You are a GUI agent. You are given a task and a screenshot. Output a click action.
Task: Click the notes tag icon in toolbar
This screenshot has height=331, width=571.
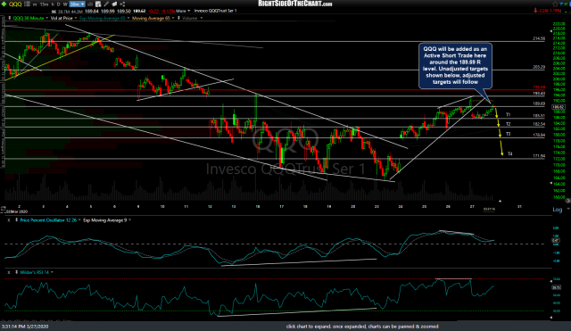114,4
